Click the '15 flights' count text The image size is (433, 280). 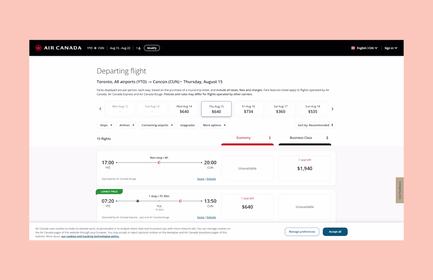(104, 139)
